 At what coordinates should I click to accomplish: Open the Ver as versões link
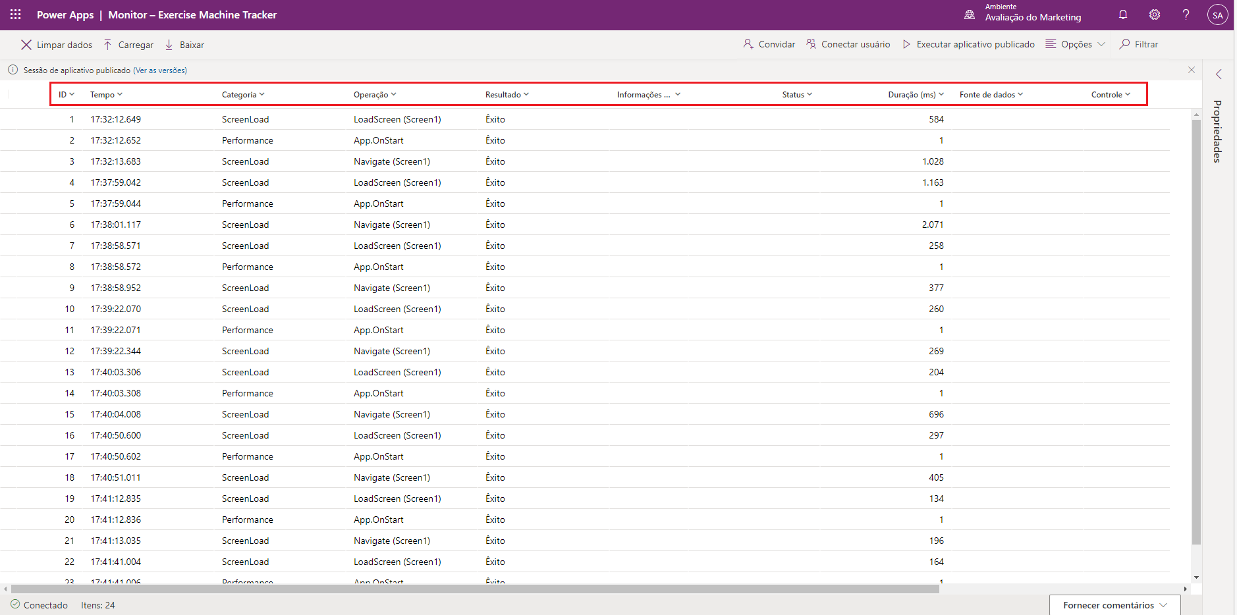[160, 70]
